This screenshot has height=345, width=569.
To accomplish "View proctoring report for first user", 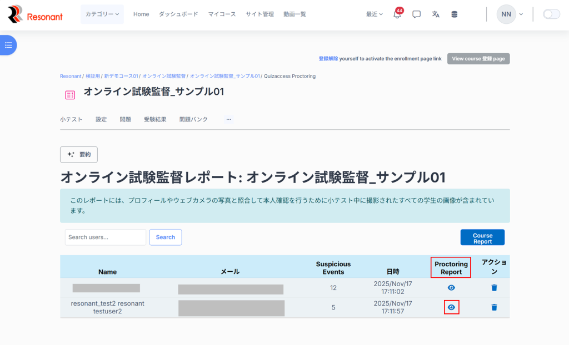I will [x=451, y=287].
